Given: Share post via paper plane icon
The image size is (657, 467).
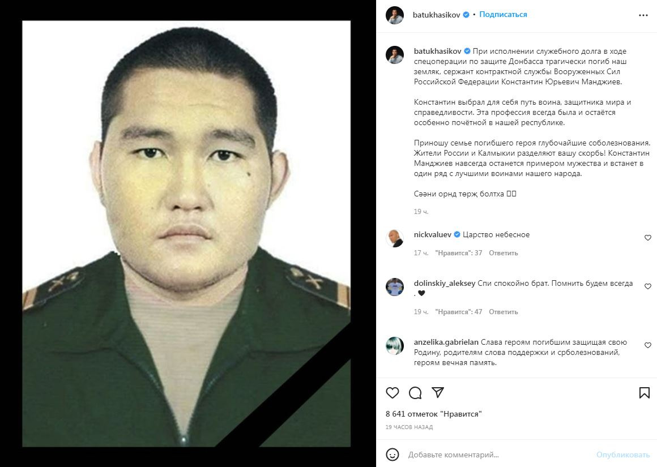Looking at the screenshot, I should coord(438,392).
